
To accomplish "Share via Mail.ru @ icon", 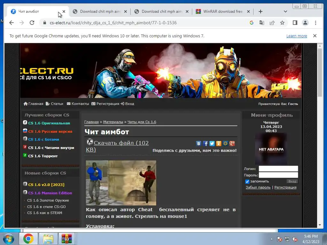I will point(225,143).
